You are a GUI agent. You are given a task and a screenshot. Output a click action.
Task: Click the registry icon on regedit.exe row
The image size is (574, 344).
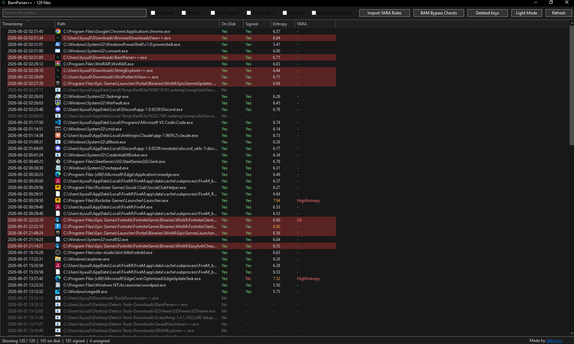tap(58, 292)
